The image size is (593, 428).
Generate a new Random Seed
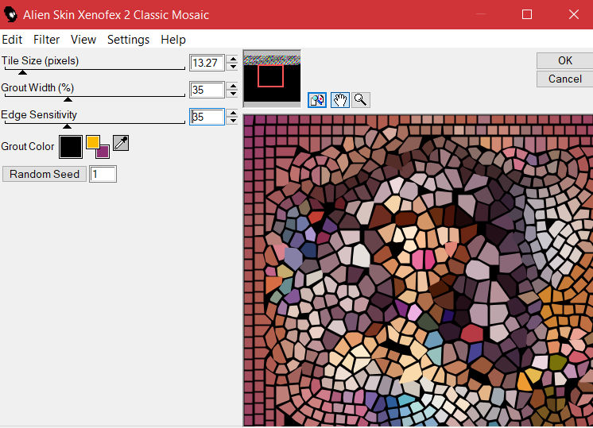click(45, 174)
